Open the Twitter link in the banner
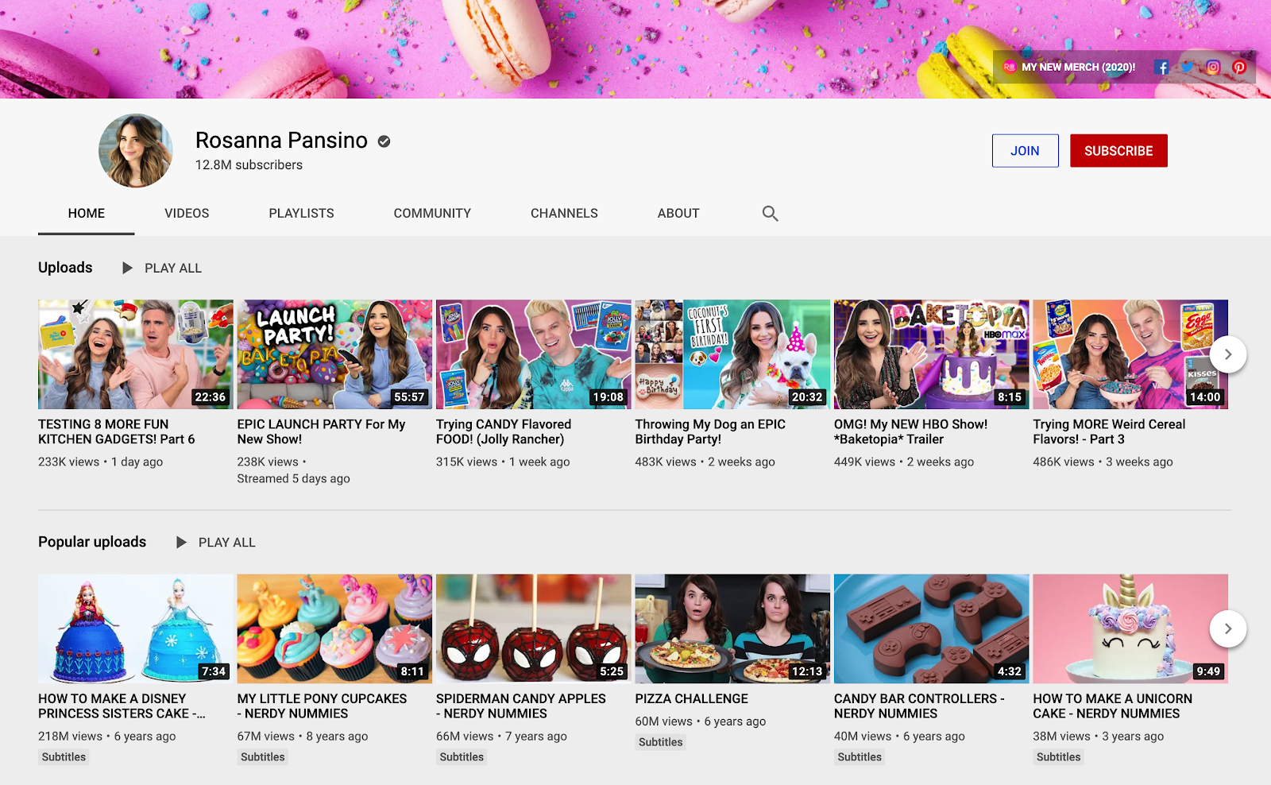1271x785 pixels. pos(1188,68)
